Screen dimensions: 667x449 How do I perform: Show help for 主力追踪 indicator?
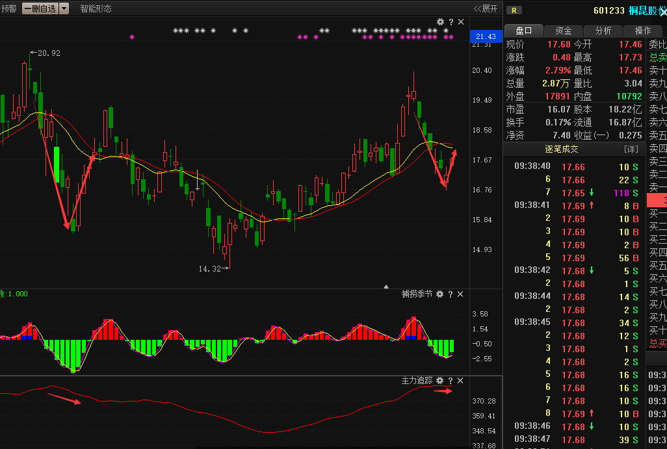[450, 381]
